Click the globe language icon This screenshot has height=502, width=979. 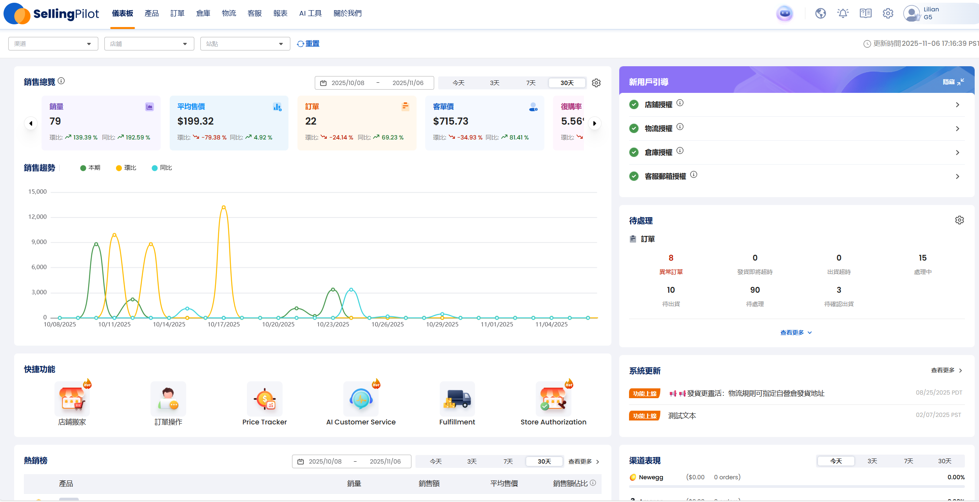click(x=821, y=14)
